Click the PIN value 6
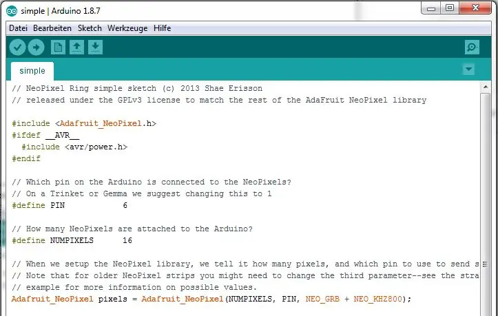Image resolution: width=498 pixels, height=316 pixels. click(125, 205)
